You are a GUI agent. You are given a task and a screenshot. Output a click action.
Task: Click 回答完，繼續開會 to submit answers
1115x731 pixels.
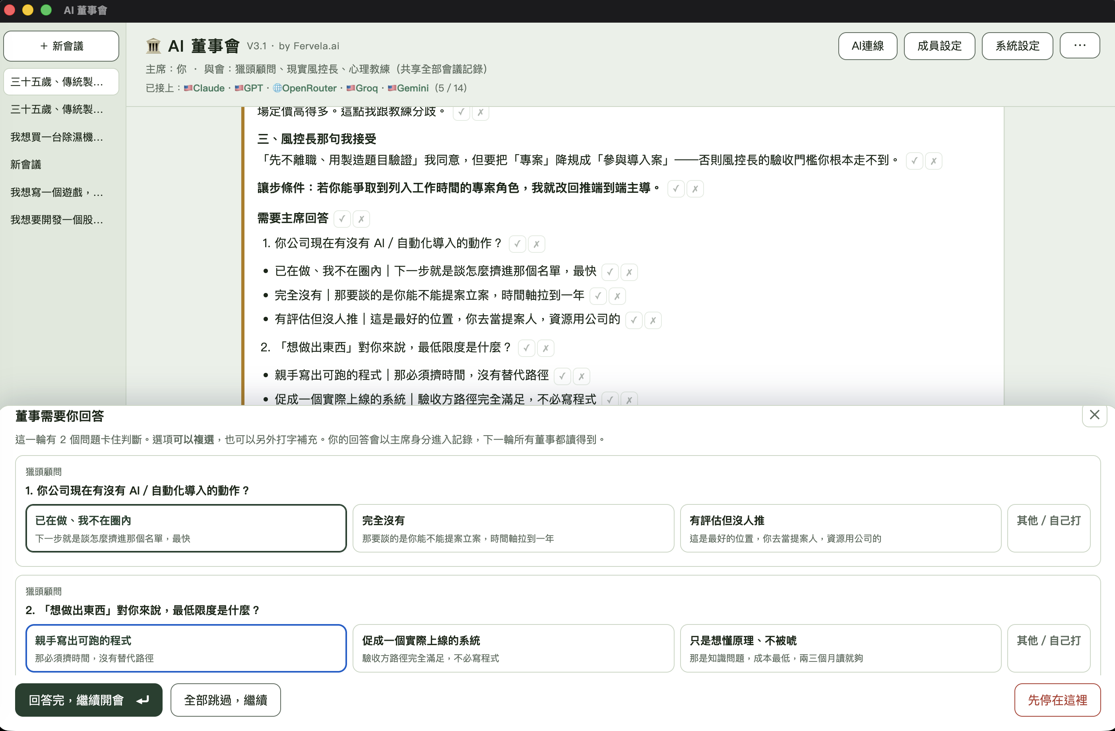tap(89, 700)
